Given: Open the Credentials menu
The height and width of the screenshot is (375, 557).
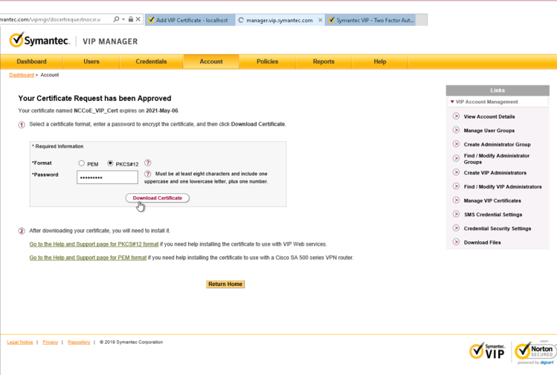Looking at the screenshot, I should 151,62.
